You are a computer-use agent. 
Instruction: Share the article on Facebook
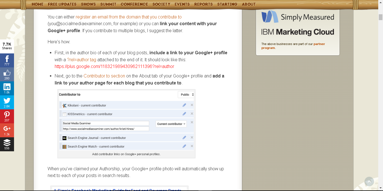click(x=7, y=60)
